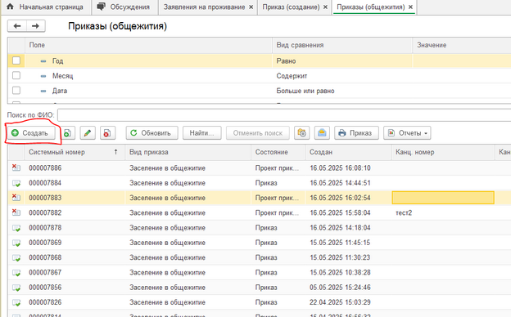Viewport: 511px width, 317px height.
Task: Print using the Приказ button
Action: 356,133
